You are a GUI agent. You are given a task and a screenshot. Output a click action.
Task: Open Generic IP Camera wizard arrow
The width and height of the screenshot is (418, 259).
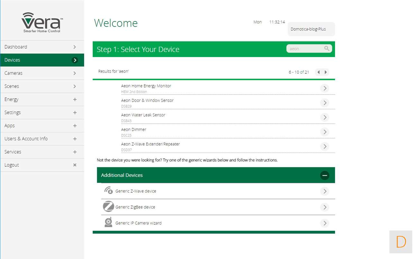coord(325,223)
